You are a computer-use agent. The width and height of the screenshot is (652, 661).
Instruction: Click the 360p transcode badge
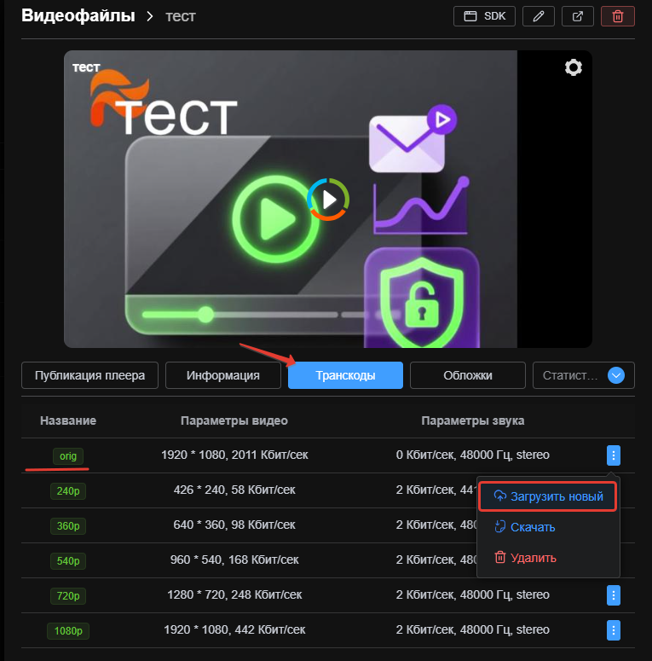(68, 526)
